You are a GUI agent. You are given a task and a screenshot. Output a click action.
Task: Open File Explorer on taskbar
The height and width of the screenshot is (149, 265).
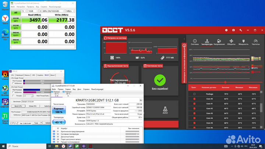tap(57, 146)
